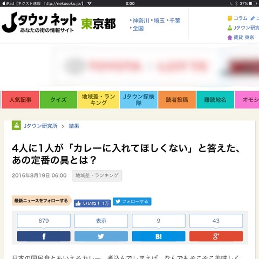Tap the battery icon in status bar
Screen dimensions: 259x259
pyautogui.click(x=253, y=3)
